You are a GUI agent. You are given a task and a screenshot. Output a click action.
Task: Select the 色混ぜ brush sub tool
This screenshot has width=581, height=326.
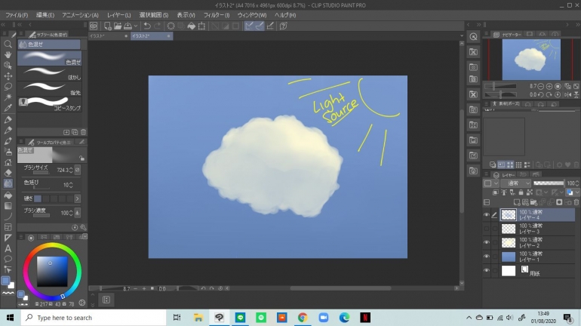[49, 58]
